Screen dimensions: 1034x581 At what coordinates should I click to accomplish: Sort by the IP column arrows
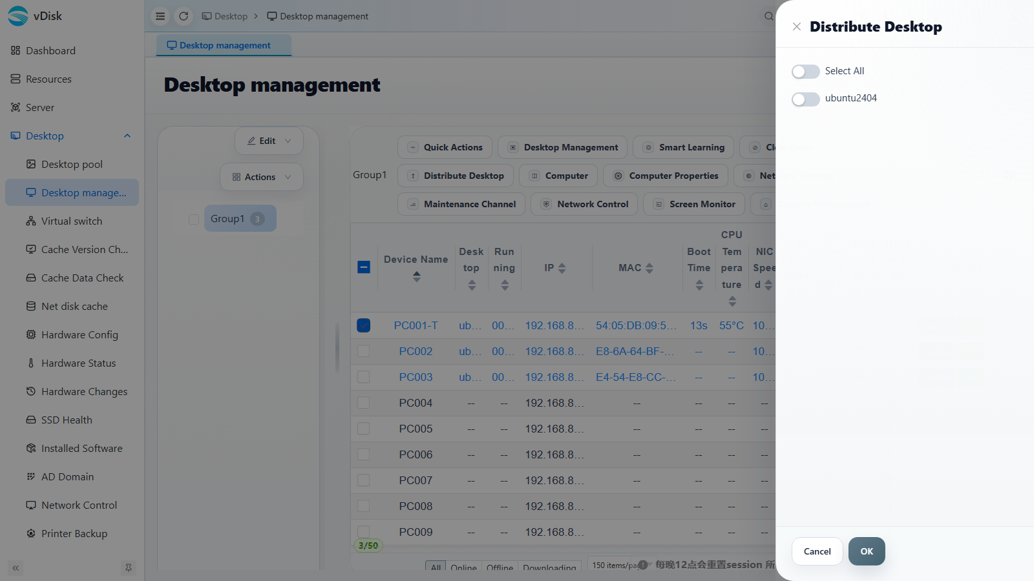click(562, 268)
